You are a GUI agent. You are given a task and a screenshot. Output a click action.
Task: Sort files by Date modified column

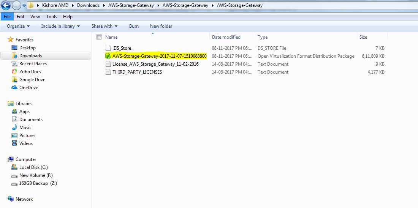226,37
